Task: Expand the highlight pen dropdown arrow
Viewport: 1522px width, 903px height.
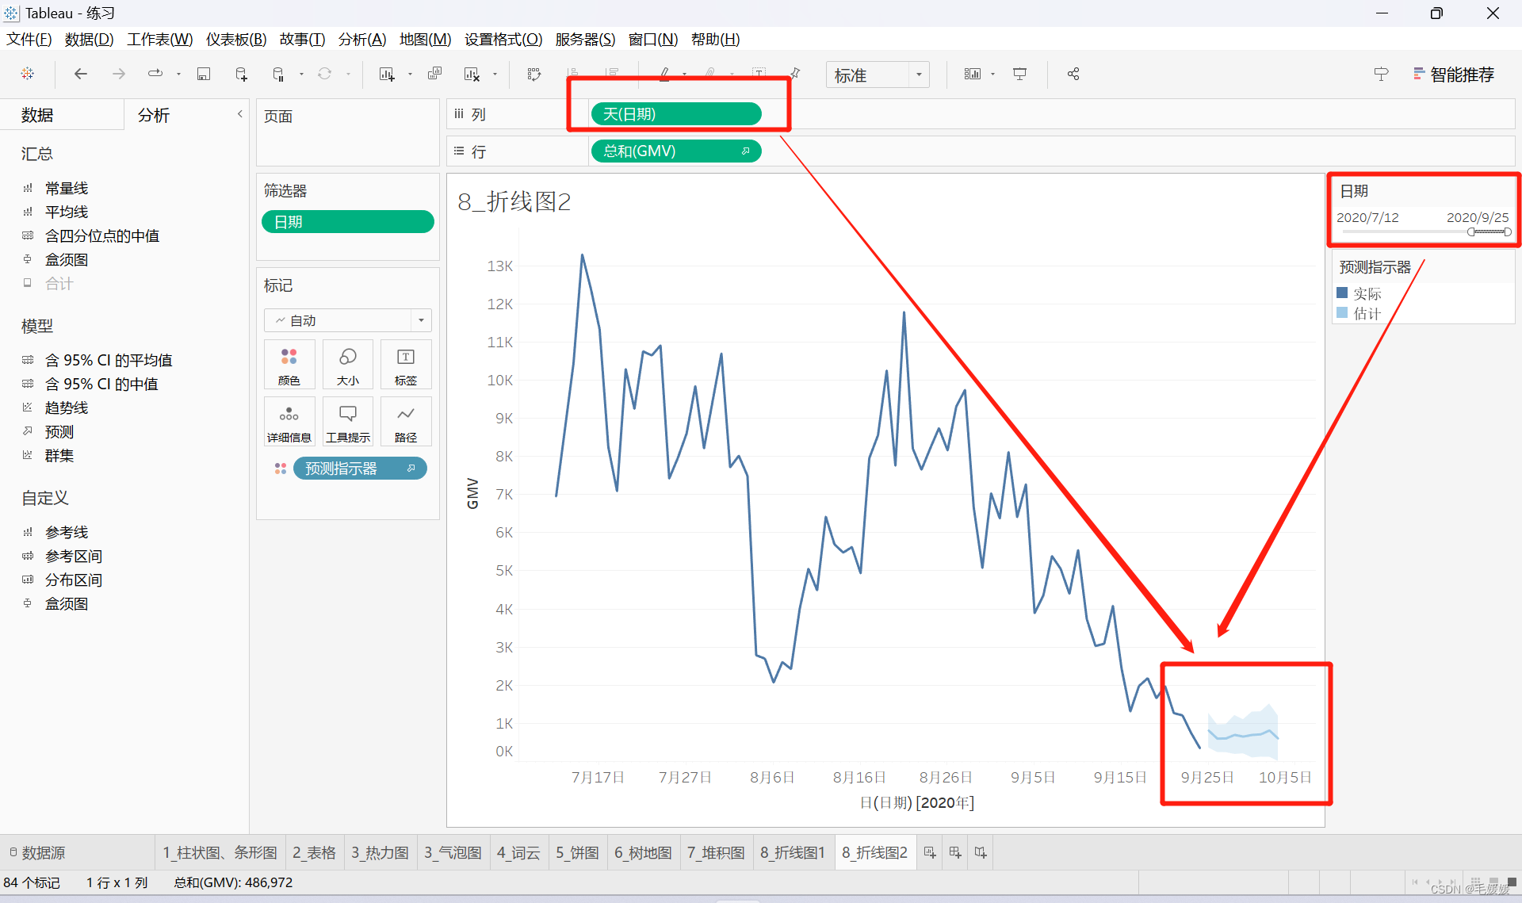Action: pos(684,75)
